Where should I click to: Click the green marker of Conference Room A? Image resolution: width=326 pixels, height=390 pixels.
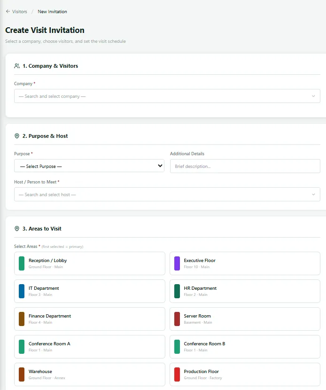coord(22,347)
